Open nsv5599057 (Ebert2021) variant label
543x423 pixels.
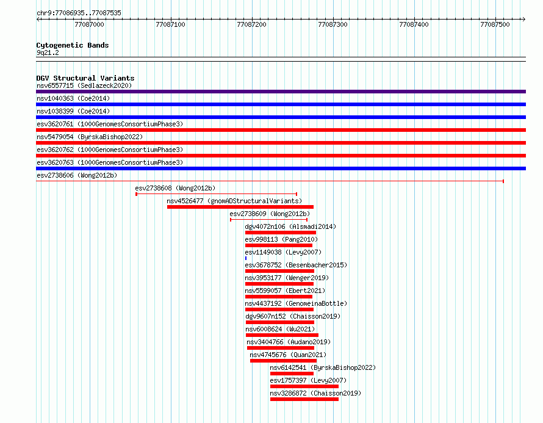click(285, 291)
